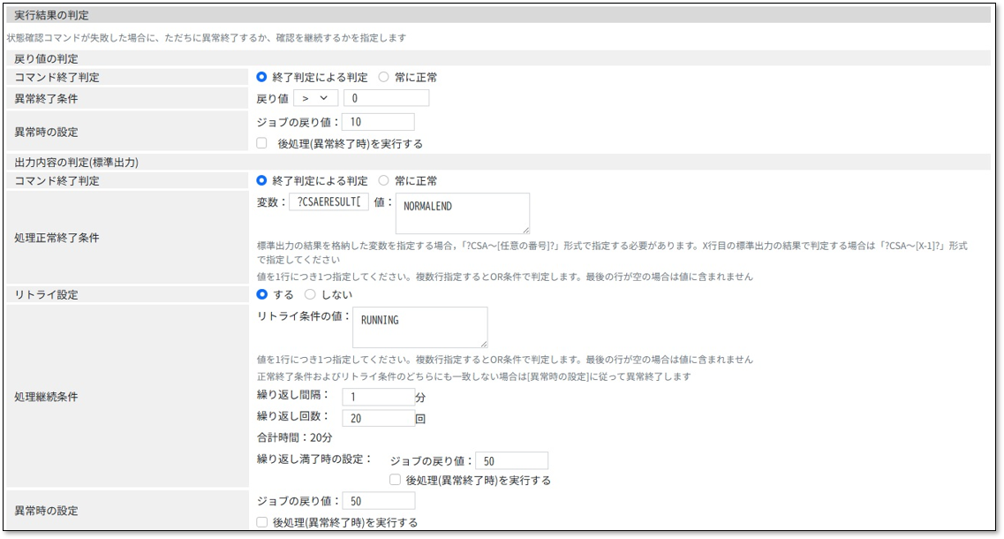This screenshot has height=539, width=1004.
Task: Click the 繰り返し回数 count field
Action: 378,418
